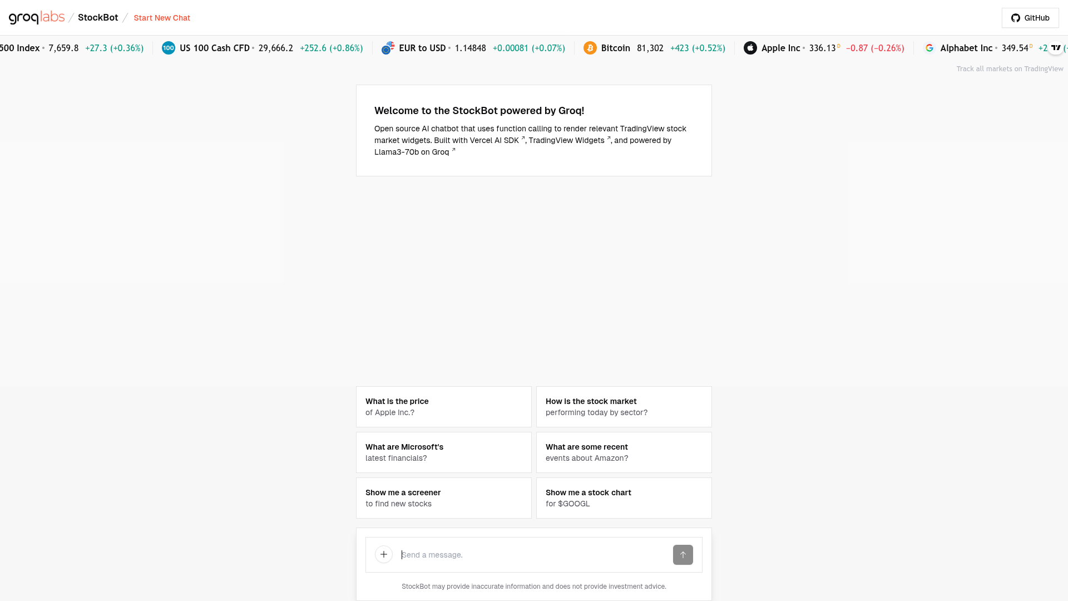
Task: Click the Apple logo in the ticker
Action: click(750, 48)
